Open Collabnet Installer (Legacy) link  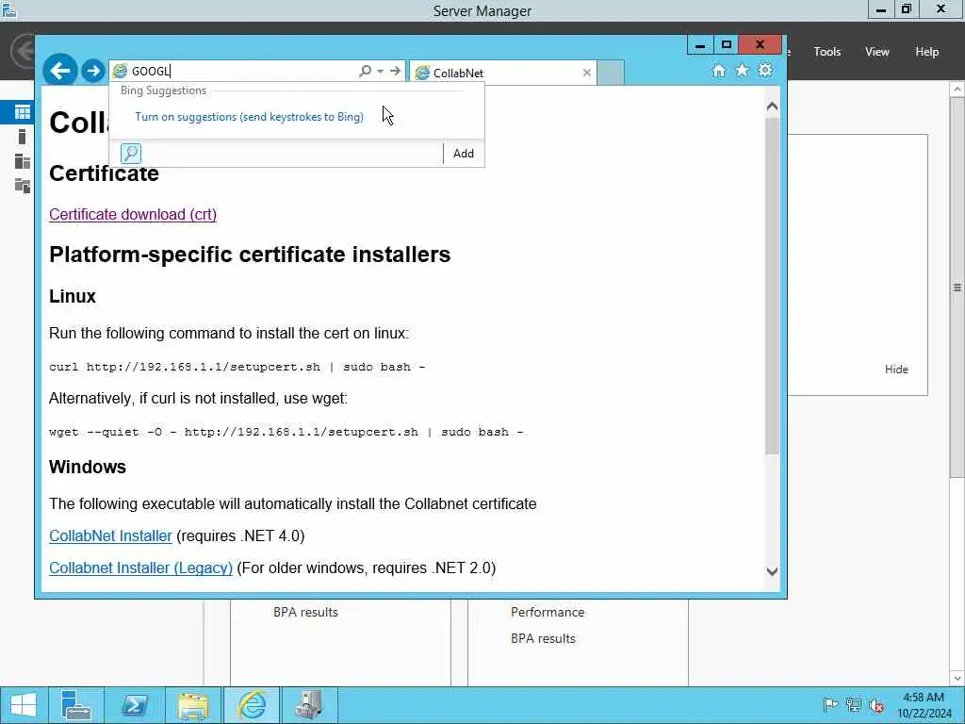point(141,568)
